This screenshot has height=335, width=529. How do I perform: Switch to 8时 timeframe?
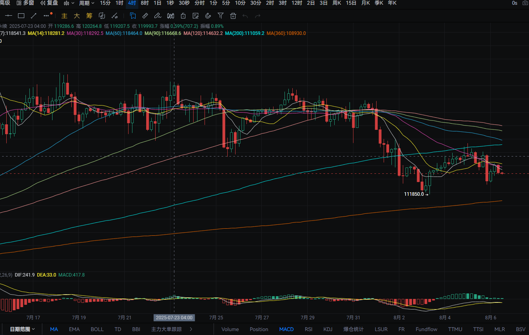[x=145, y=3]
